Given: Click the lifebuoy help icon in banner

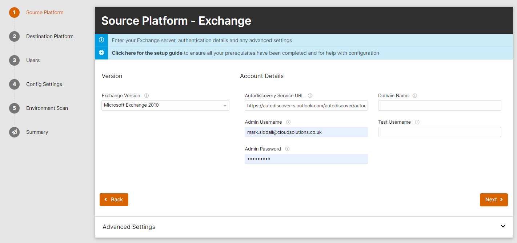Looking at the screenshot, I should (x=101, y=53).
